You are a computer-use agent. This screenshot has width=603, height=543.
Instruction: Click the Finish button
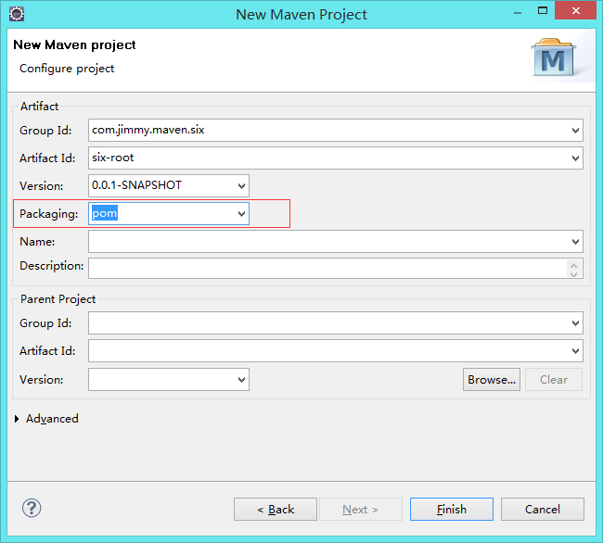click(452, 510)
